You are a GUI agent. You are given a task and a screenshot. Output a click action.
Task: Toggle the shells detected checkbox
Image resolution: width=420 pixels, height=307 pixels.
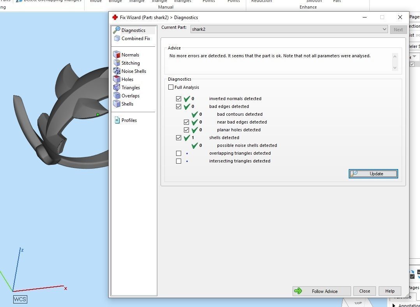179,138
